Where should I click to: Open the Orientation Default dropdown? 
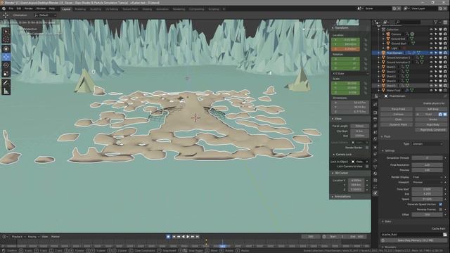(x=45, y=15)
